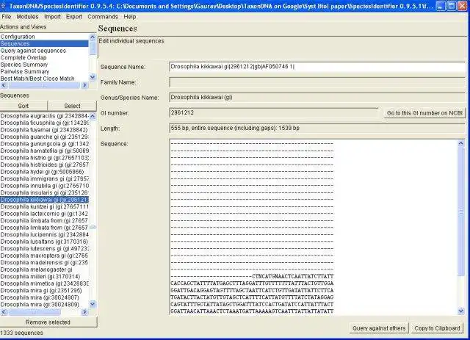Select Drosophila lutescens sequence
The image size is (470, 340).
click(x=44, y=248)
